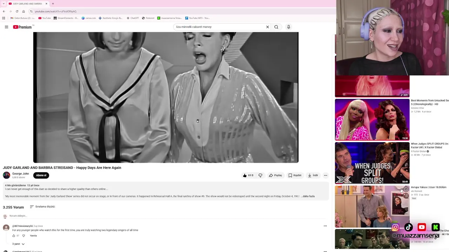This screenshot has height=252, width=449.
Task: Open When Judges SPLIT GROUPS thumbnail
Action: (x=372, y=163)
